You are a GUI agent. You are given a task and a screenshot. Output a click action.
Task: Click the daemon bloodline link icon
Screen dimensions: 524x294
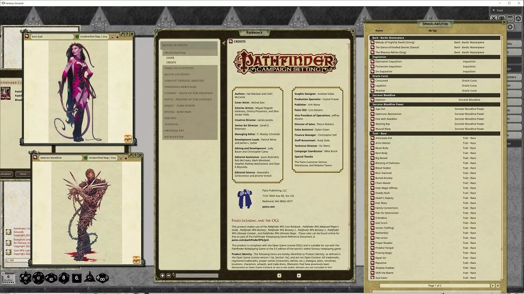36,158
